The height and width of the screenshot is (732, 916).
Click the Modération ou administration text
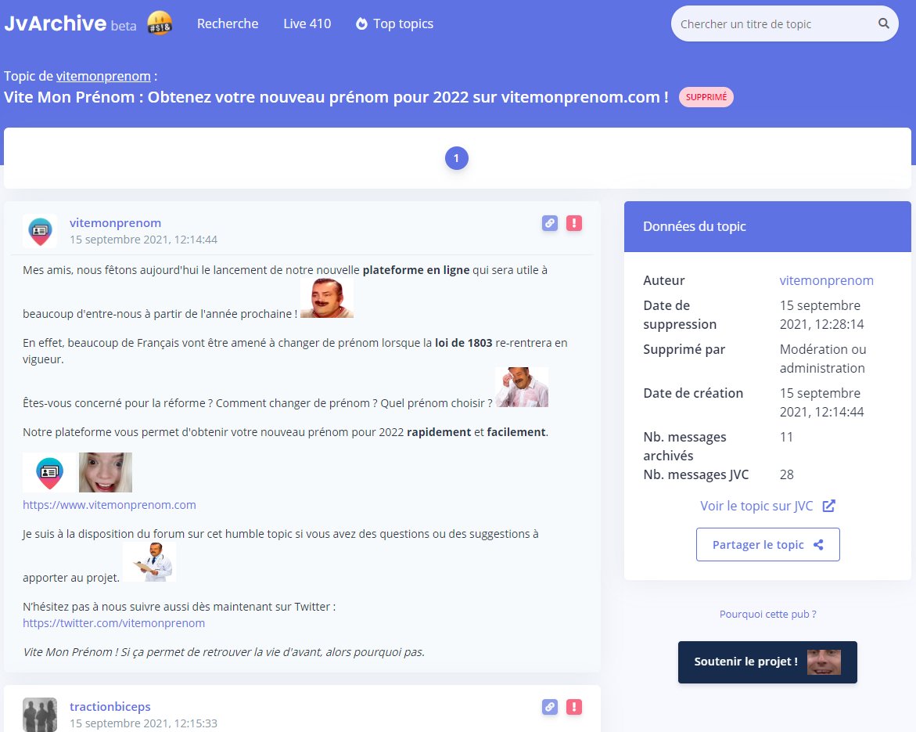[823, 359]
